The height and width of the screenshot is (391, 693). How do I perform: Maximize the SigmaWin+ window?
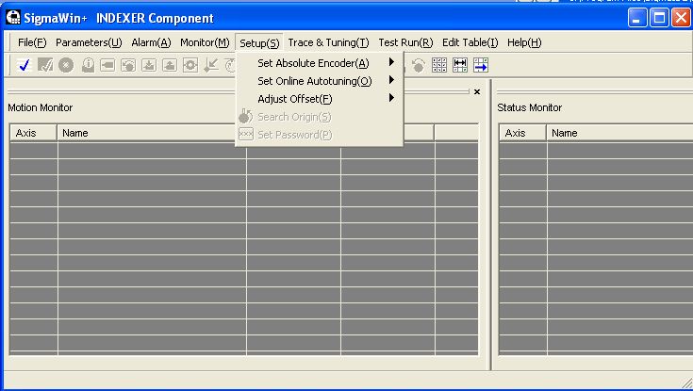pos(659,18)
